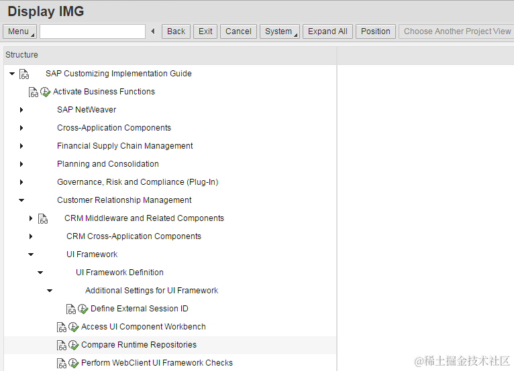Expand CRM Middleware and Related Components node
Image resolution: width=514 pixels, height=371 pixels.
(31, 218)
